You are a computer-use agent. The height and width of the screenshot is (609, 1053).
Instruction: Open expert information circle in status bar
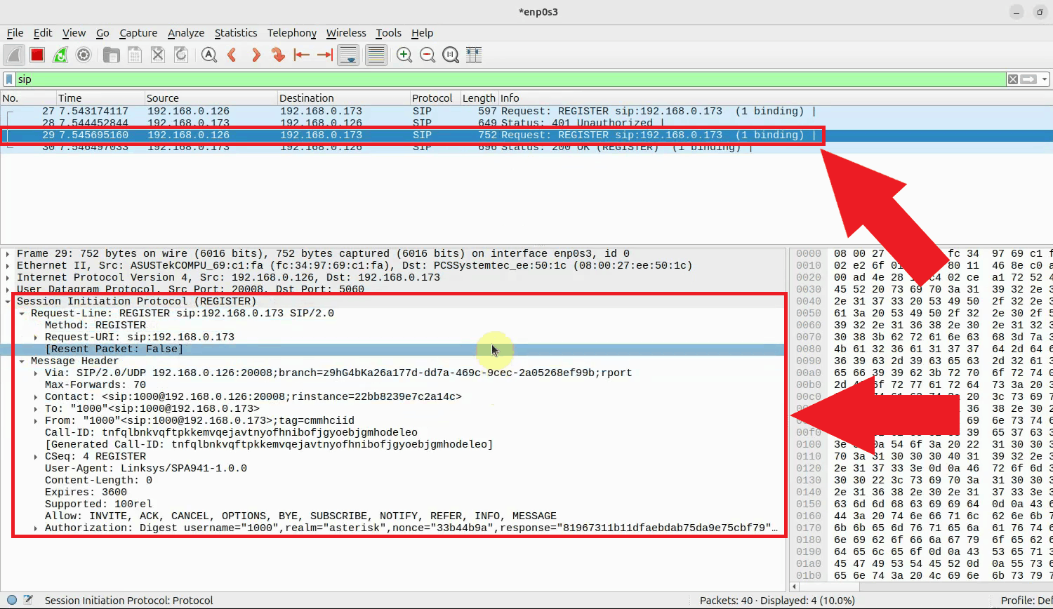tap(12, 600)
